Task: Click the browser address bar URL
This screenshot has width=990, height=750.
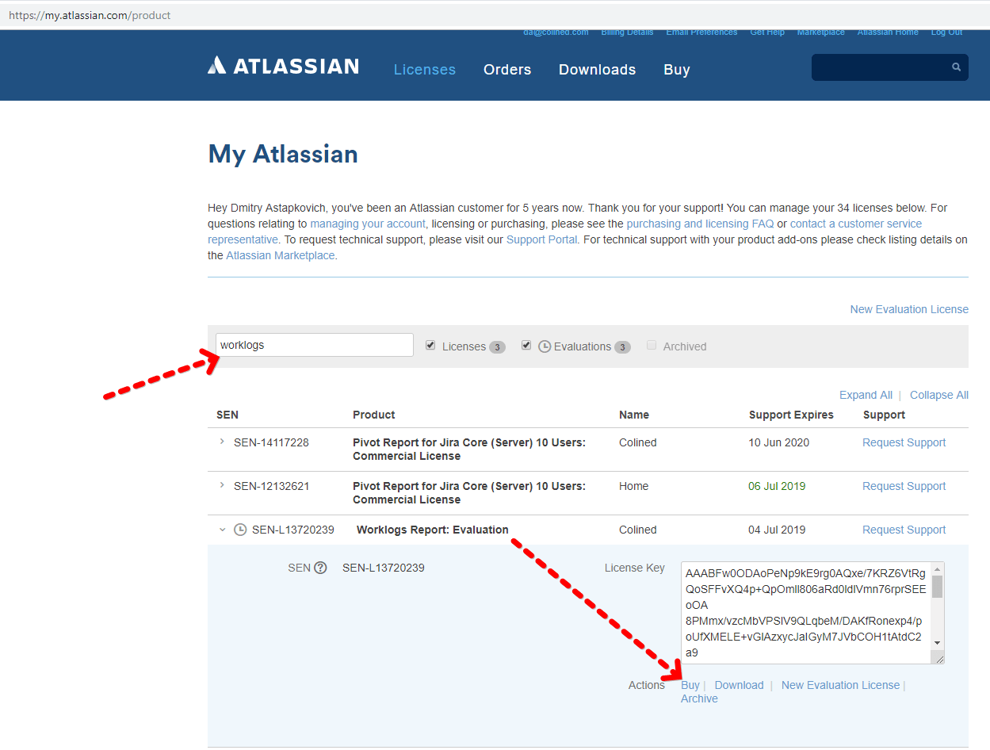Action: (x=90, y=15)
